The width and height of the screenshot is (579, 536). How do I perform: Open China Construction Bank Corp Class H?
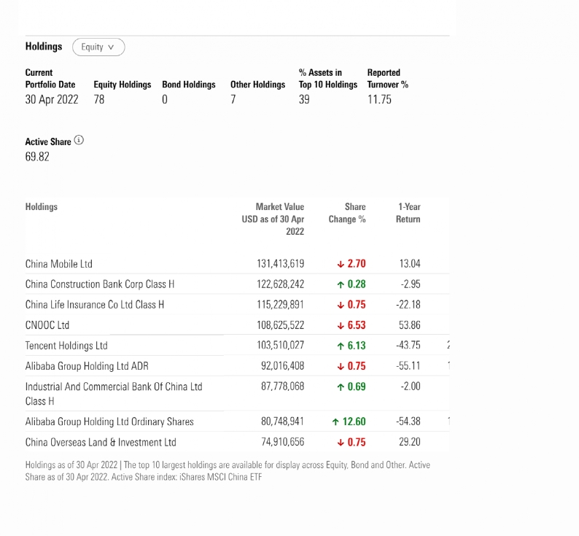[x=100, y=284]
